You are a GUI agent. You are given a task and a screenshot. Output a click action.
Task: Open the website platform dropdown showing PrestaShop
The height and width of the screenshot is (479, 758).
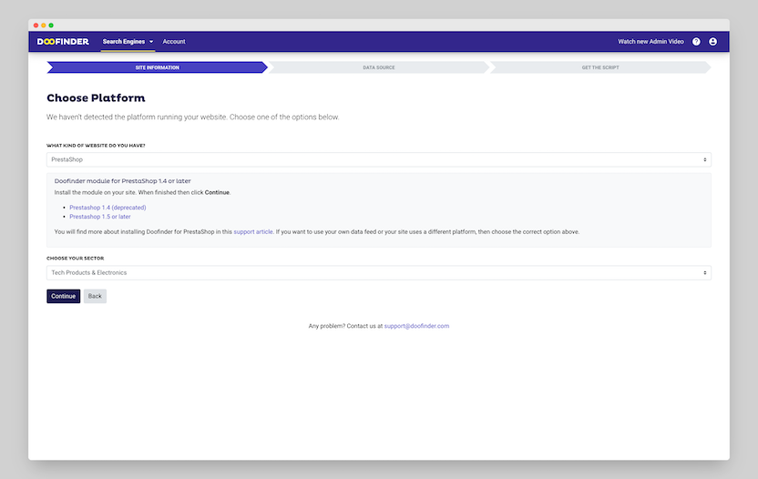(378, 159)
